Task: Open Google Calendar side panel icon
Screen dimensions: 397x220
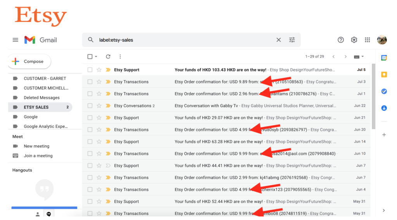Action: click(x=384, y=58)
